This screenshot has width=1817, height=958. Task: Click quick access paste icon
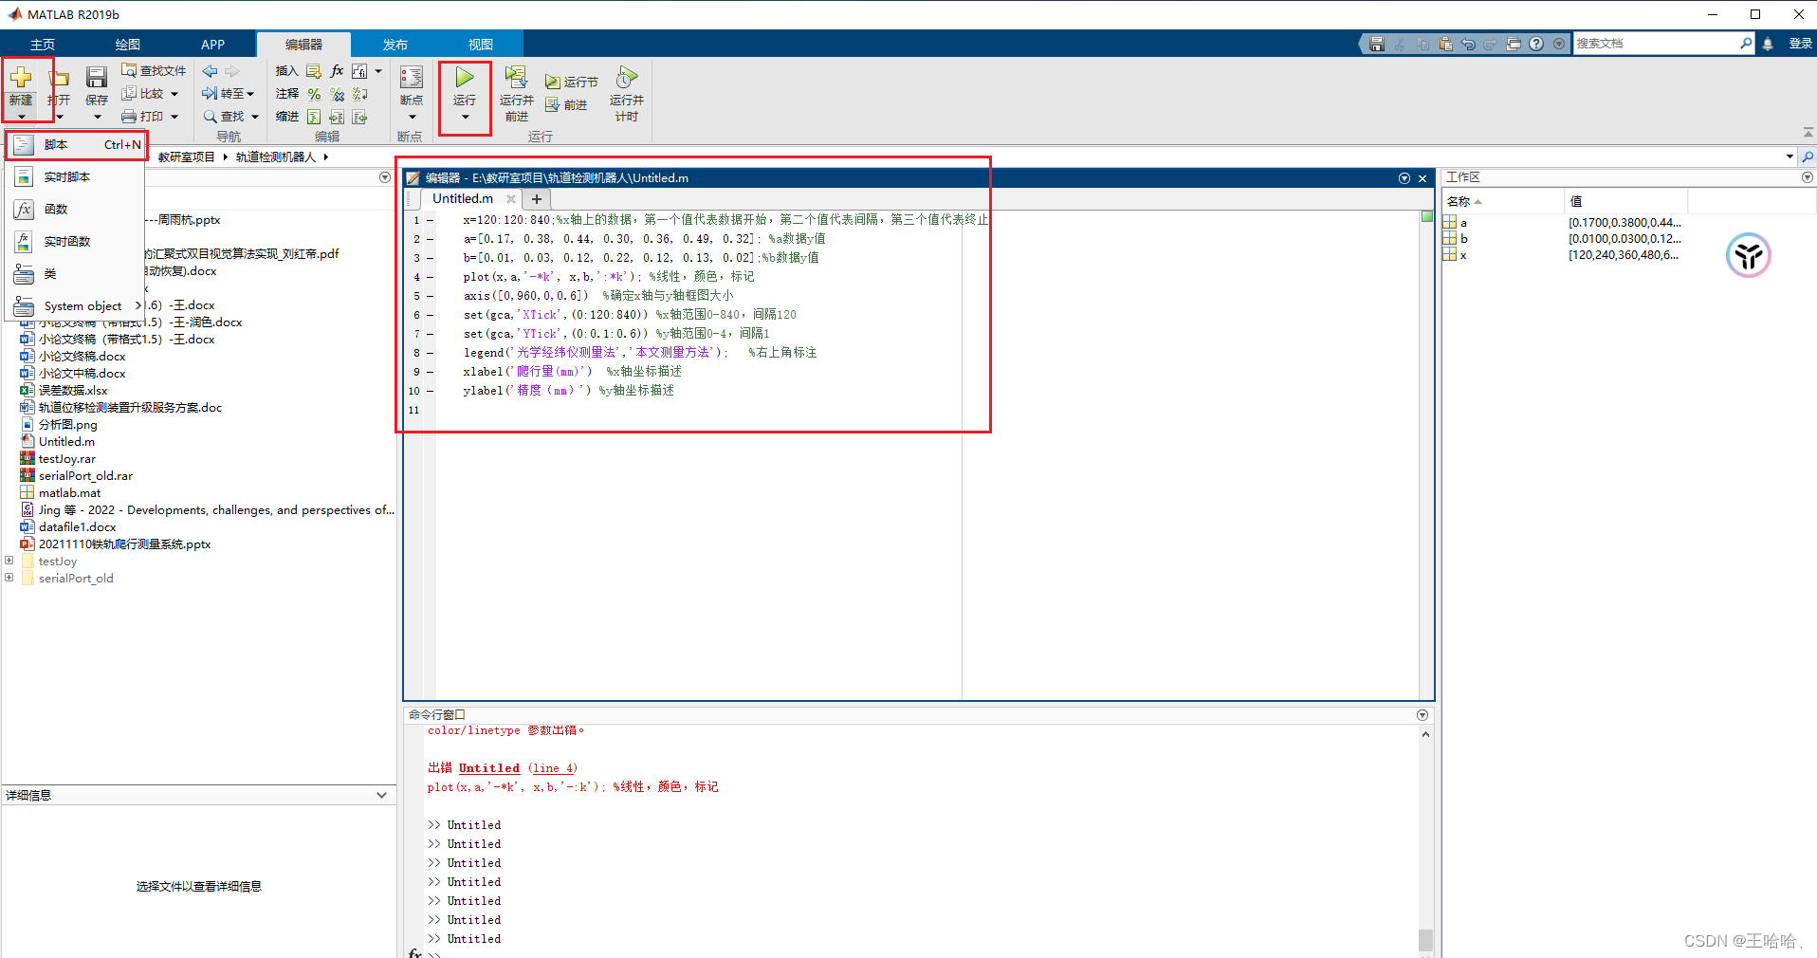click(x=1445, y=44)
